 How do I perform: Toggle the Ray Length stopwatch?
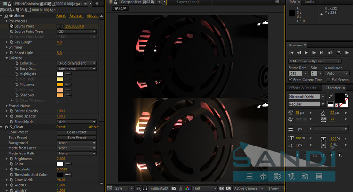11,42
